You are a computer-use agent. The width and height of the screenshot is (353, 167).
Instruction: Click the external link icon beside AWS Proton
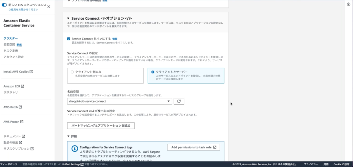pos(22,122)
